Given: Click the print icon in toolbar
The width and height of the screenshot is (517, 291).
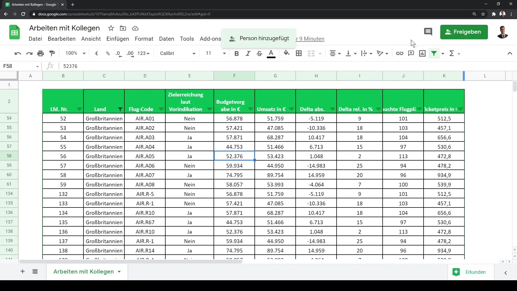Looking at the screenshot, I should [x=41, y=53].
